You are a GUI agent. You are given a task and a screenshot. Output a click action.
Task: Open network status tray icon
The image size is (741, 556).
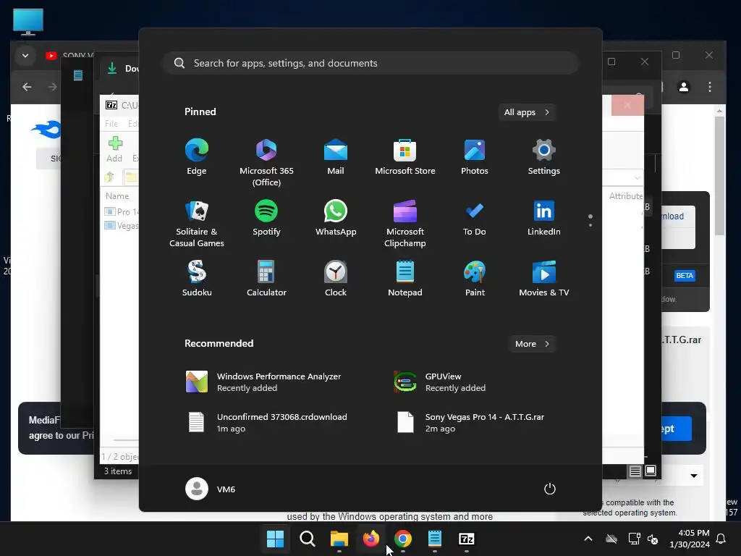tap(634, 539)
